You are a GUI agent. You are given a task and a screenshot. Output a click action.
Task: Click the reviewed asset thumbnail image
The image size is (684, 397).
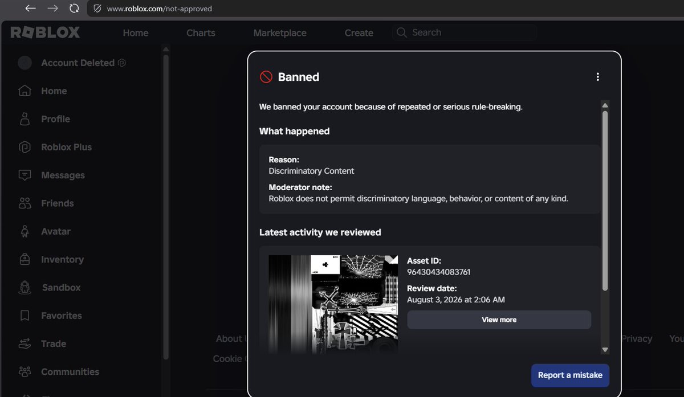(333, 304)
